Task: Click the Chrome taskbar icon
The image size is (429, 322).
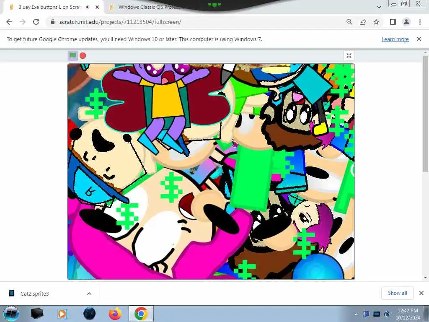Action: tap(141, 314)
